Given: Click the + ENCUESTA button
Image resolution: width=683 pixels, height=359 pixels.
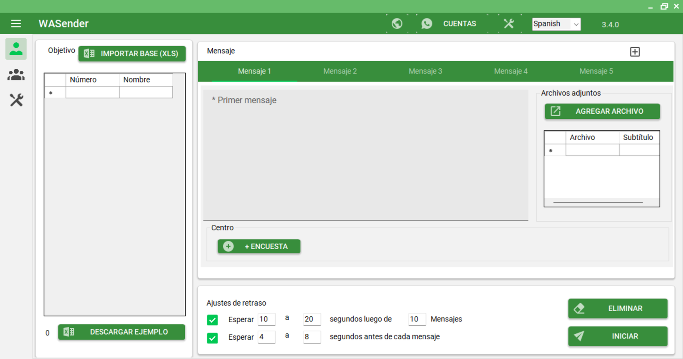Looking at the screenshot, I should coord(259,247).
